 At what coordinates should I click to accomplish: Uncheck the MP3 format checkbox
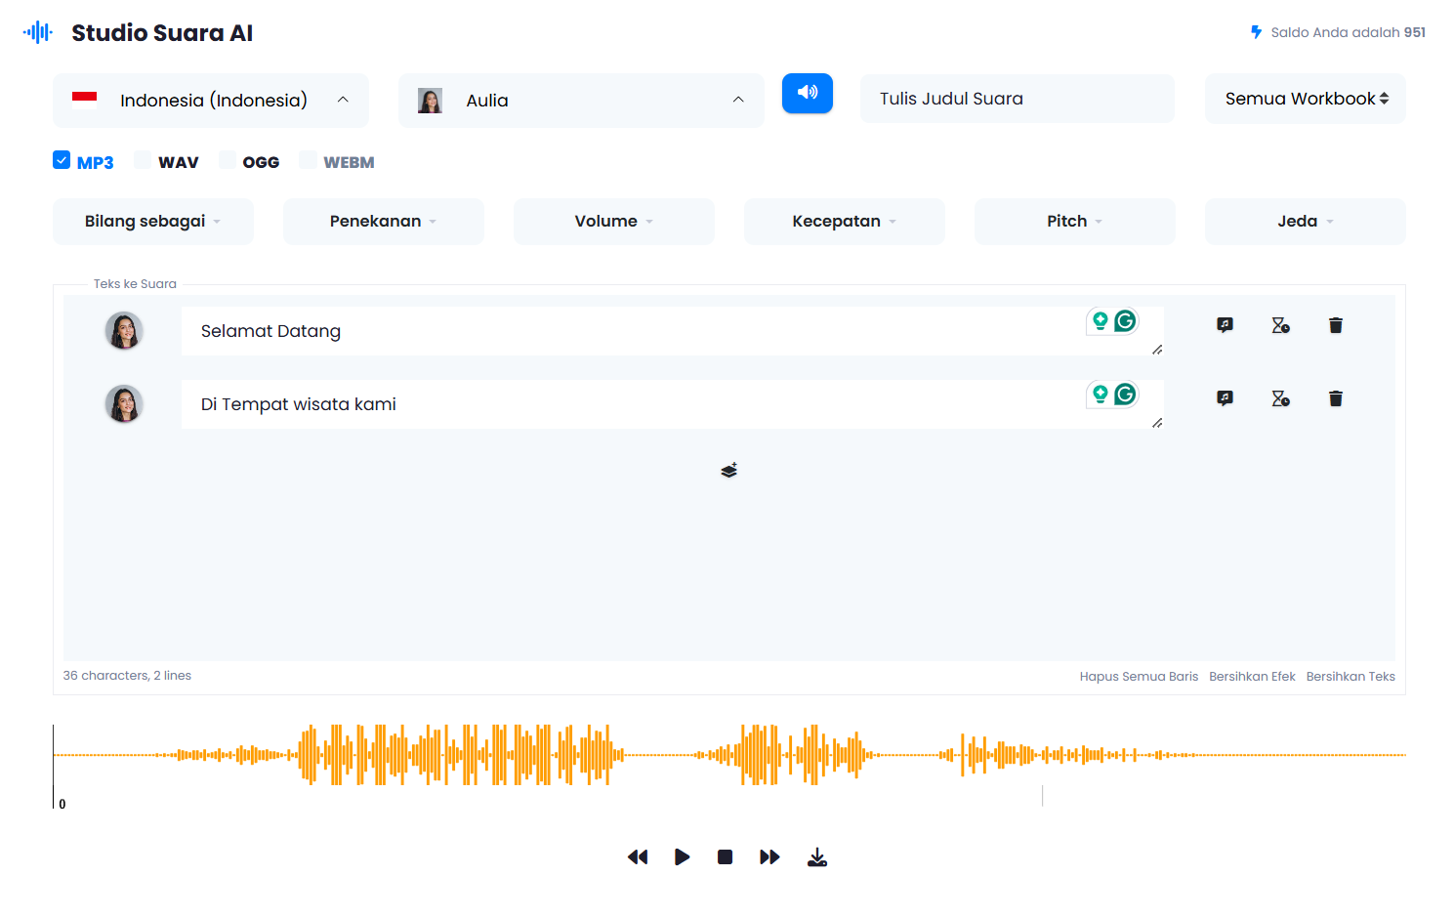tap(62, 160)
